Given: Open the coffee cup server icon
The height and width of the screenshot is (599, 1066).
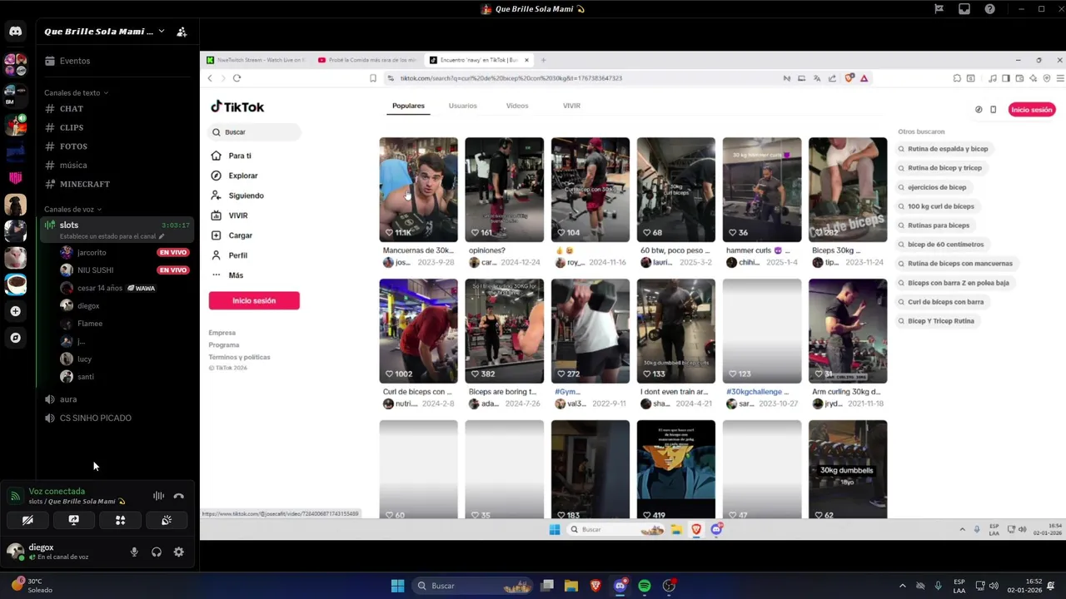Looking at the screenshot, I should [x=15, y=285].
